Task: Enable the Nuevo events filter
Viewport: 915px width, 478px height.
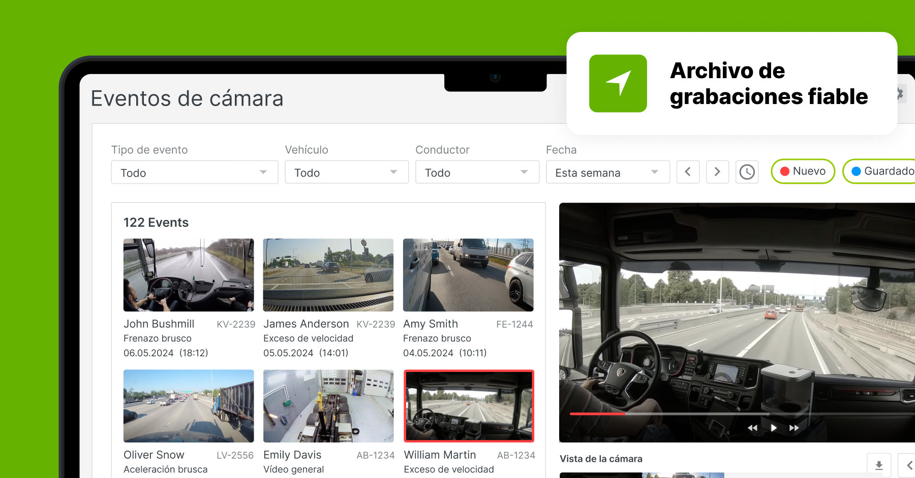Action: [803, 171]
